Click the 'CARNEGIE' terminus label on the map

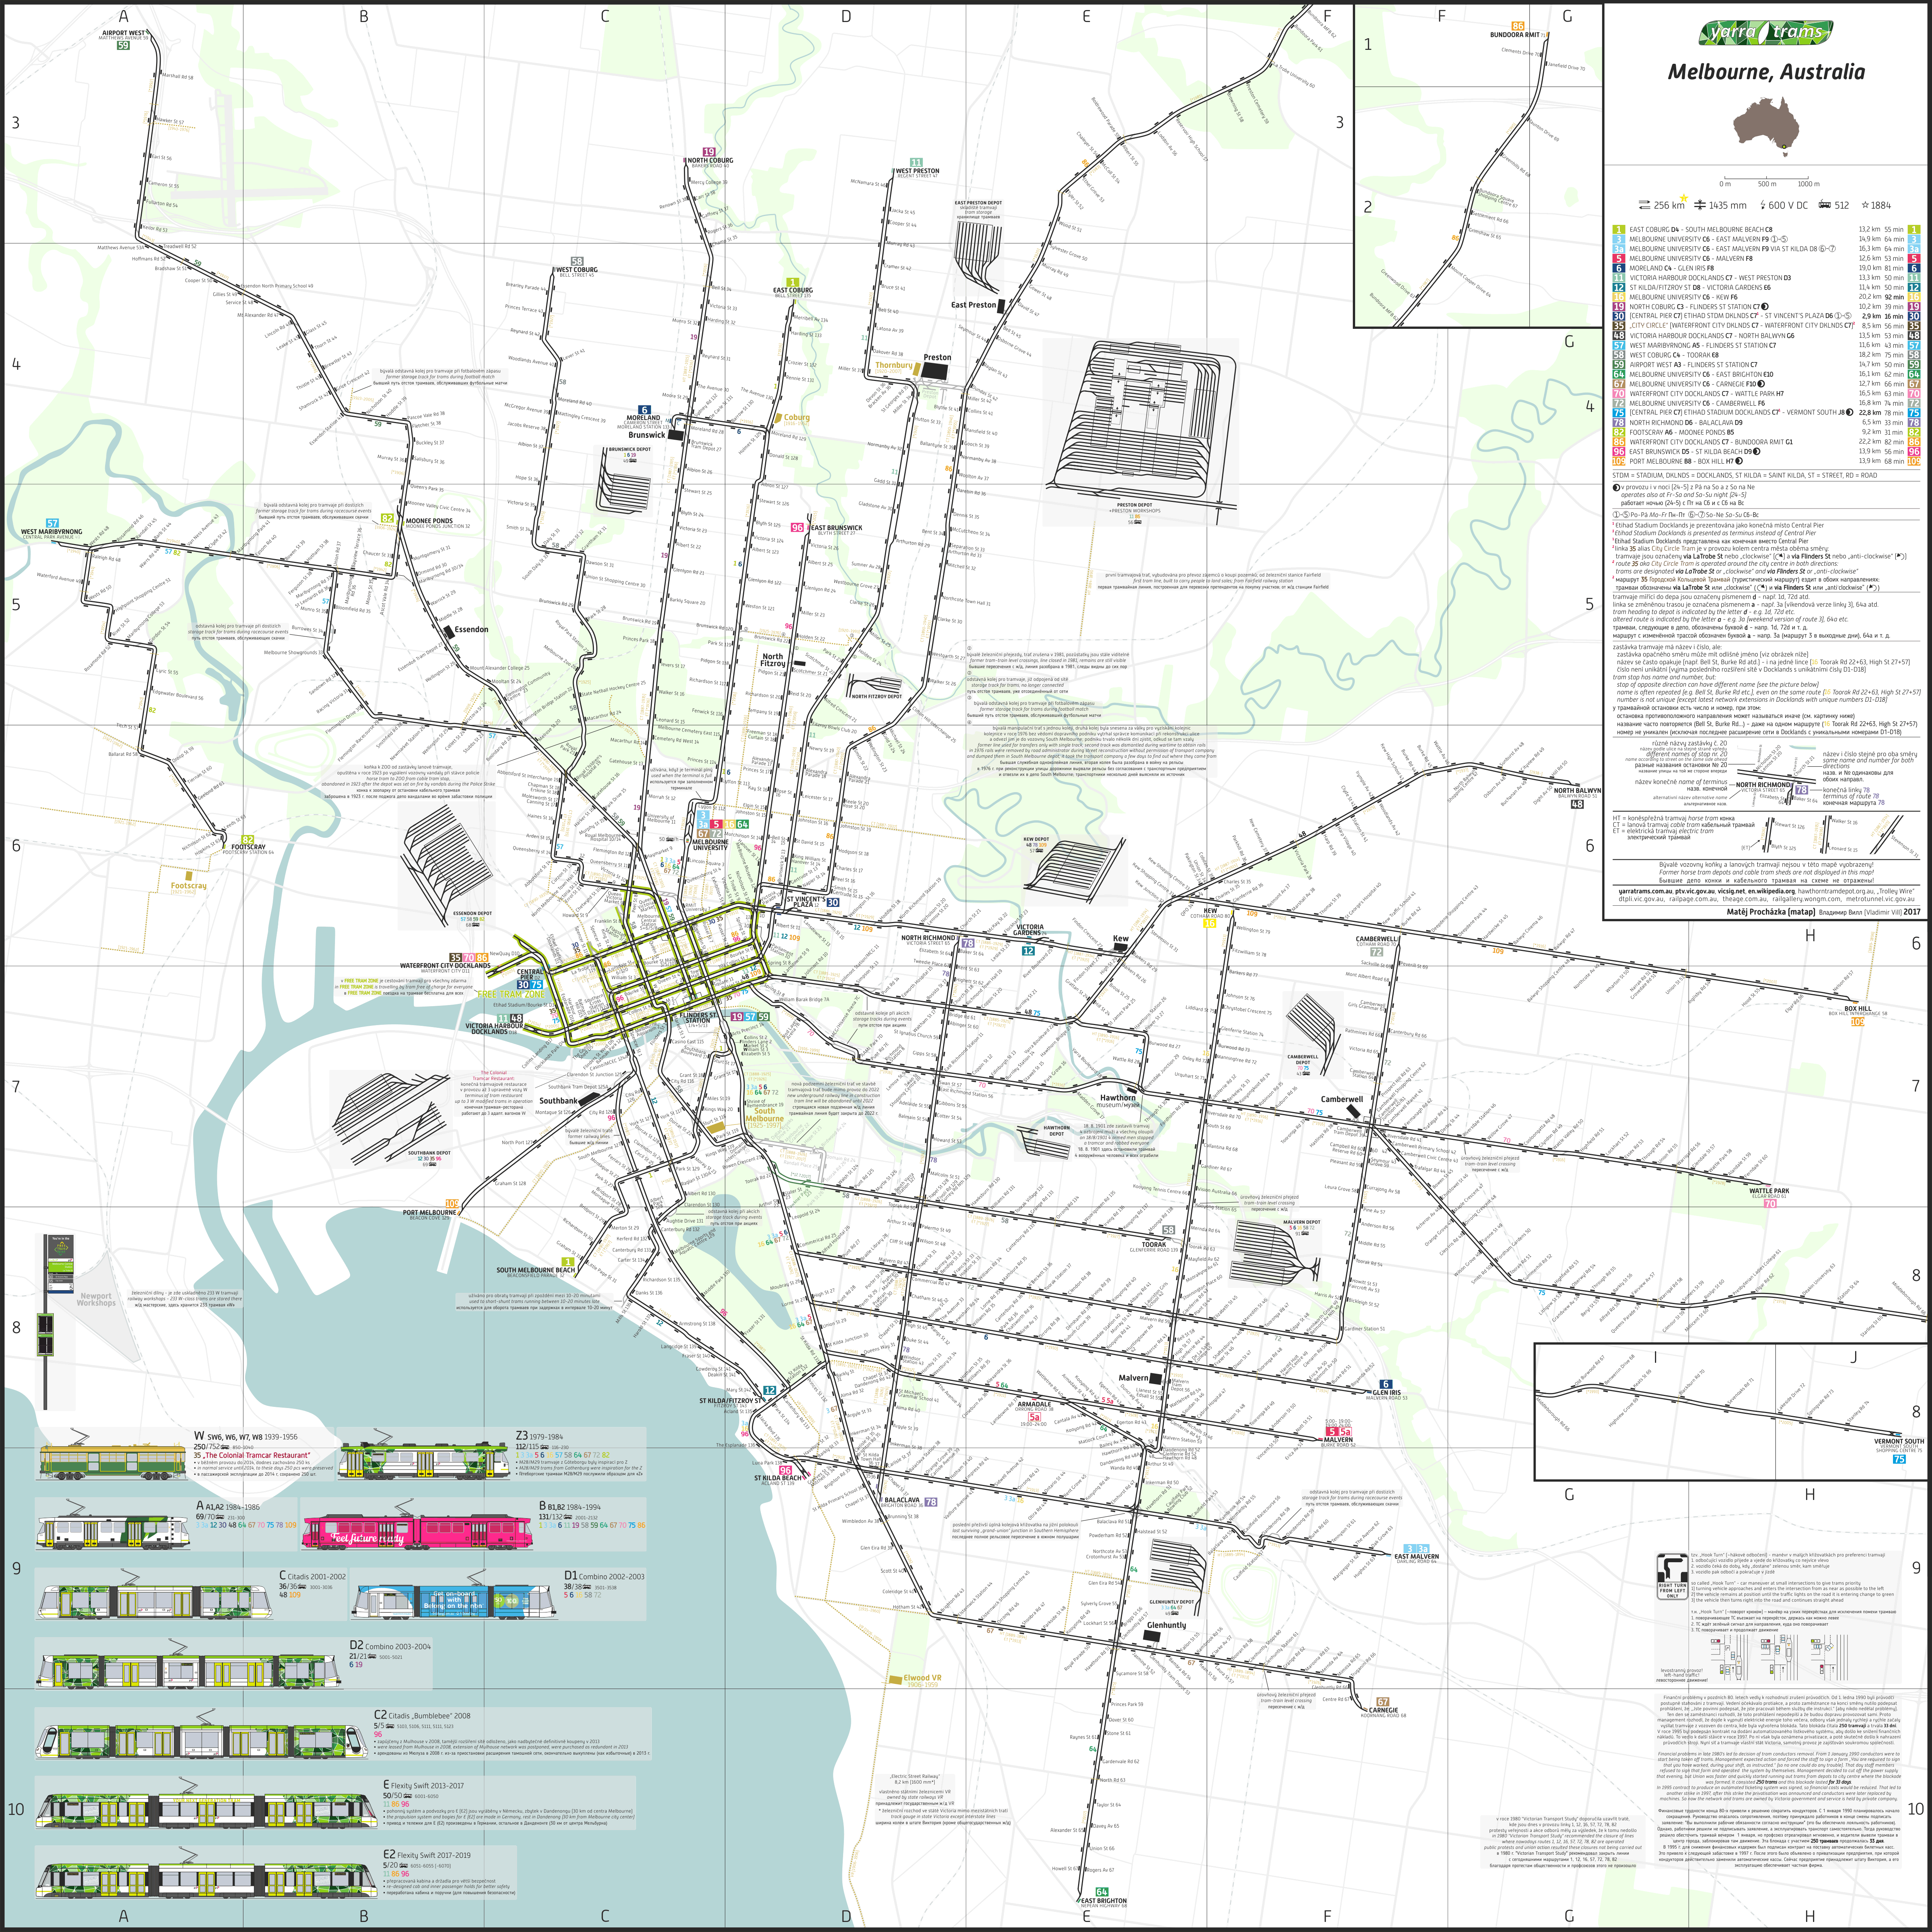point(1384,1710)
